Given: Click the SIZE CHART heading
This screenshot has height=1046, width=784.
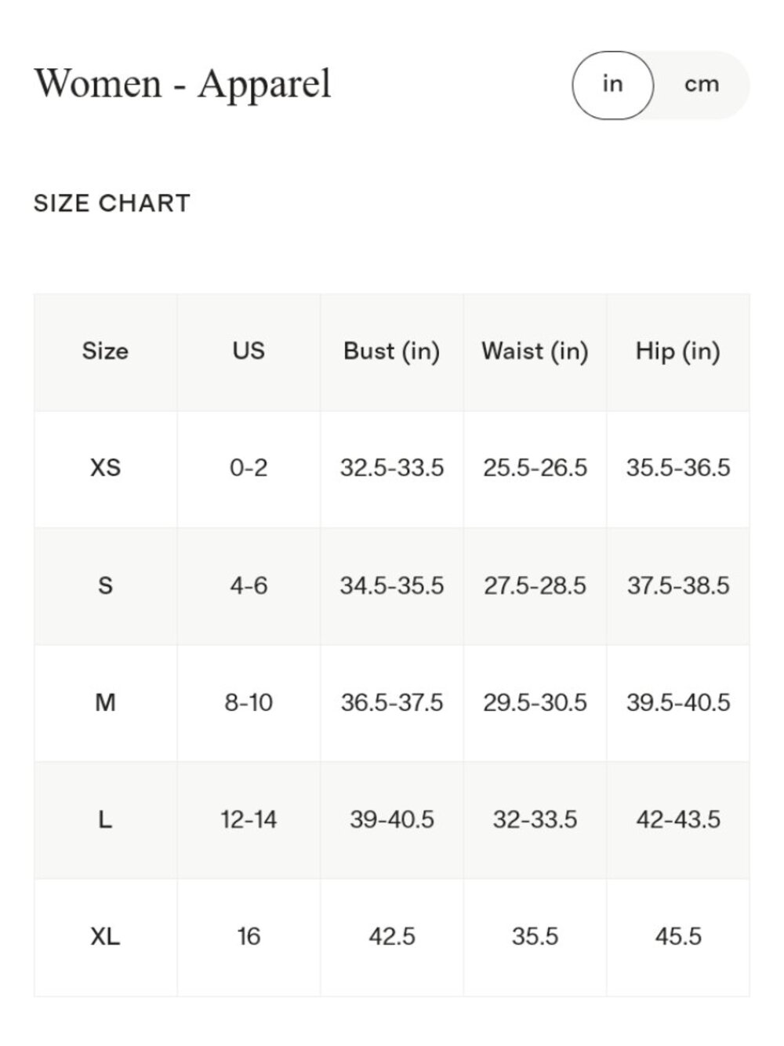Looking at the screenshot, I should click(112, 204).
